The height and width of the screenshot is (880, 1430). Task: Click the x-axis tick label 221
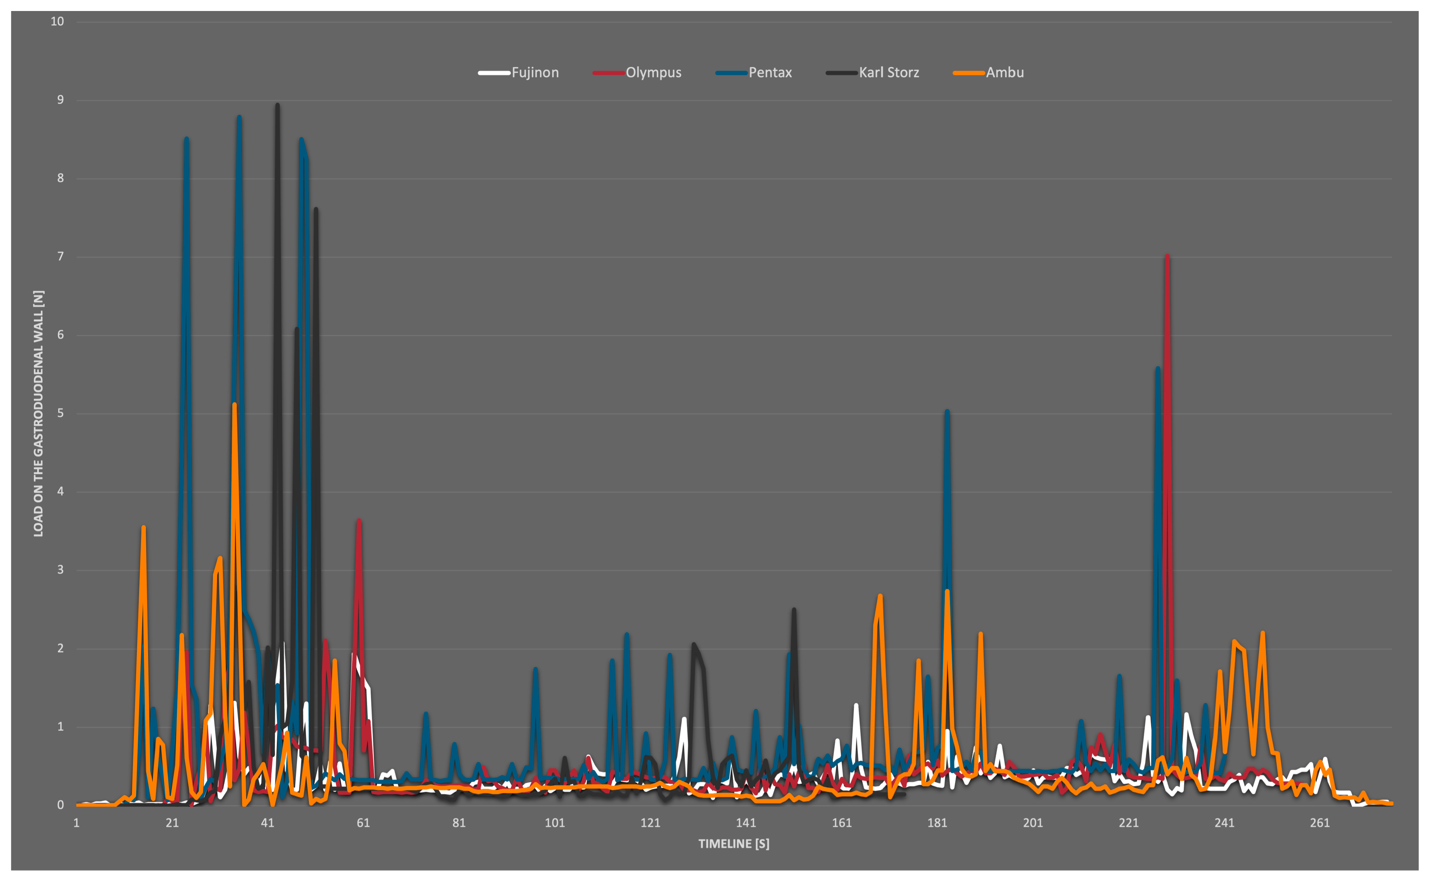(x=1129, y=822)
